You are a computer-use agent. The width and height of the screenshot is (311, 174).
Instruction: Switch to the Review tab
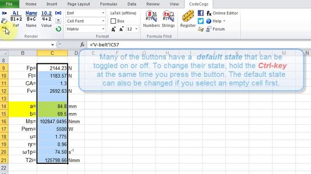tap(153, 4)
